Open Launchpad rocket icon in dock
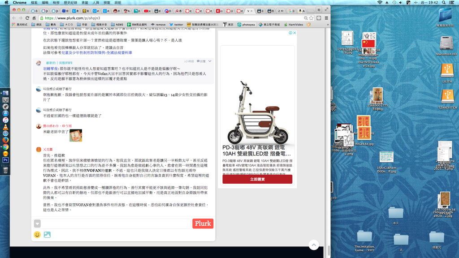The image size is (459, 258). [x=5, y=107]
